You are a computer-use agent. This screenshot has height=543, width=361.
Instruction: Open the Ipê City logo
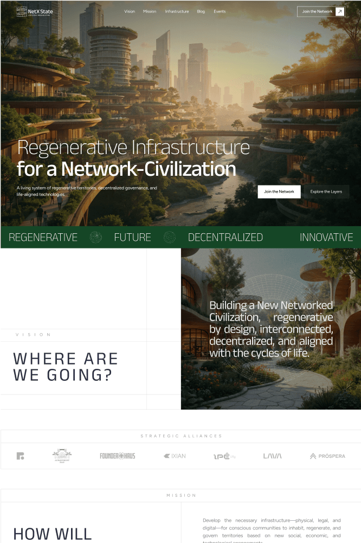click(x=224, y=456)
